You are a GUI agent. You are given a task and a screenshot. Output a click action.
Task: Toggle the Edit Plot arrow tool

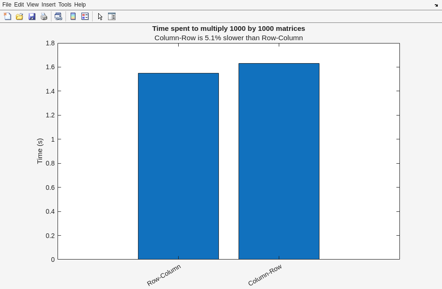100,16
